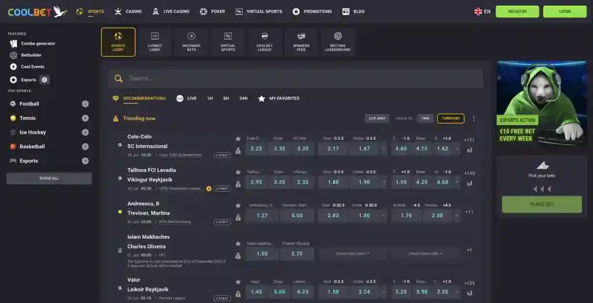Order trending events by Turnover
This screenshot has height=303, width=593.
[451, 118]
